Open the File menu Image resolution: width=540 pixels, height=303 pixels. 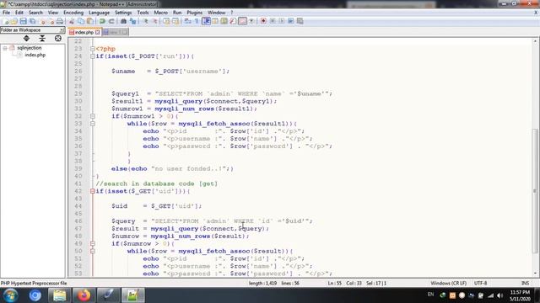(6, 13)
